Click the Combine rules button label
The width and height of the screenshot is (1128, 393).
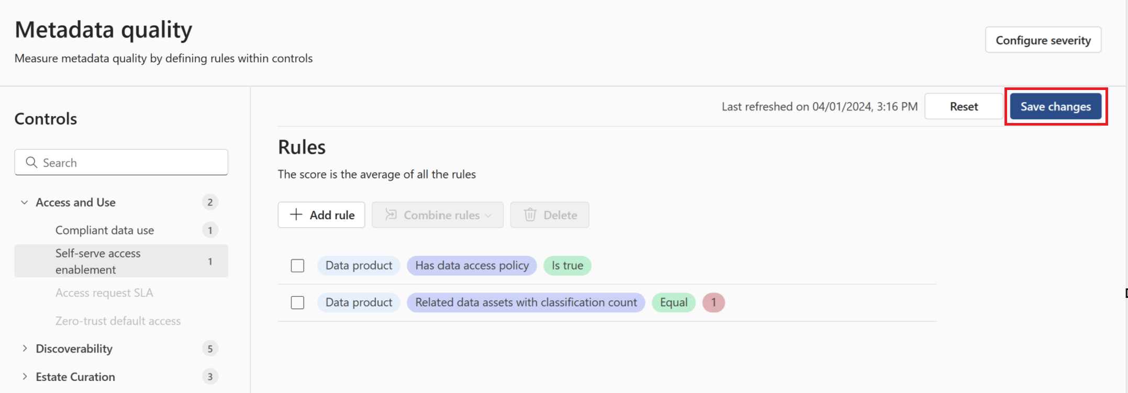pyautogui.click(x=442, y=215)
